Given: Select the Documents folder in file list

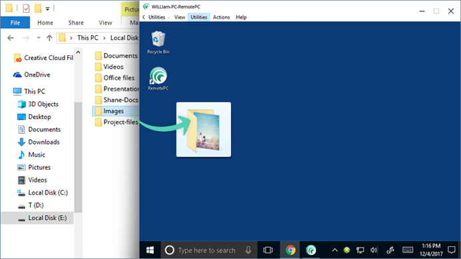Looking at the screenshot, I should click(x=117, y=55).
